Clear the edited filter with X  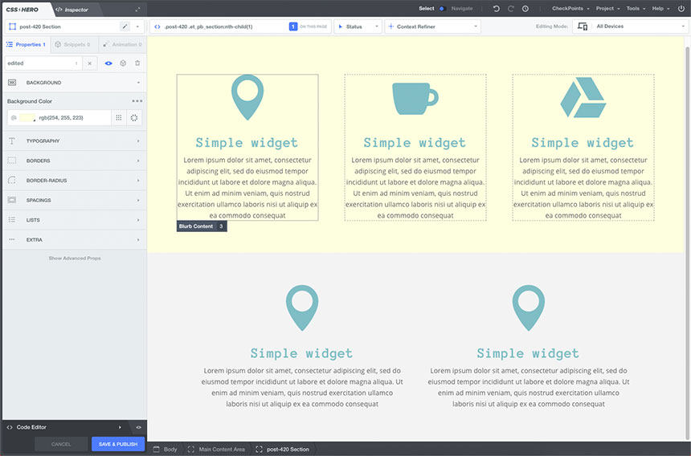coord(89,63)
